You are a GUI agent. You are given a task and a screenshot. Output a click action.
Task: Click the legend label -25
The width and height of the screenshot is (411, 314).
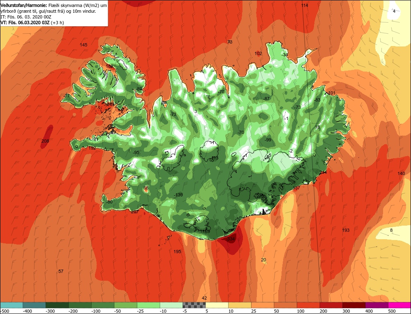(x=141, y=311)
